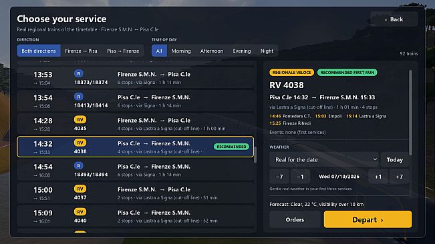435x244 pixels.
Task: Open the weather mode dropdown
Action: 324,159
